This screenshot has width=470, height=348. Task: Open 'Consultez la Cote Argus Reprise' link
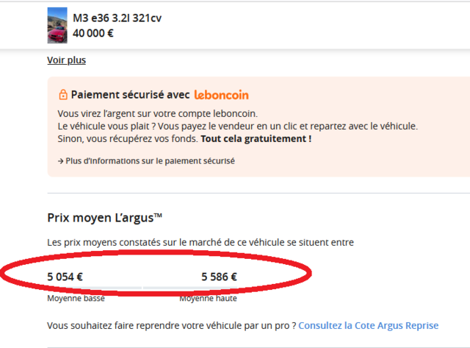[x=369, y=325]
